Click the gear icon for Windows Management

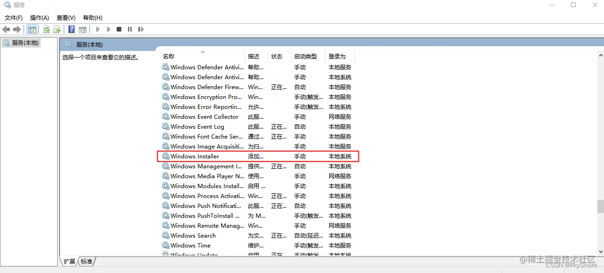coord(165,166)
